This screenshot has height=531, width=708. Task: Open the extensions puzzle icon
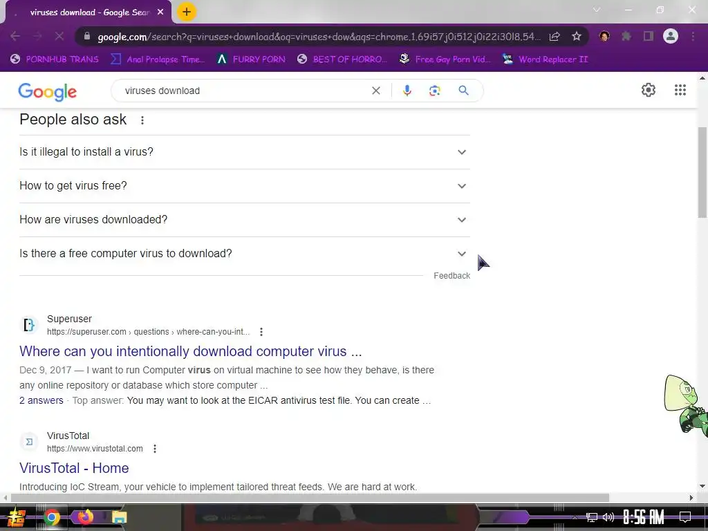click(626, 36)
